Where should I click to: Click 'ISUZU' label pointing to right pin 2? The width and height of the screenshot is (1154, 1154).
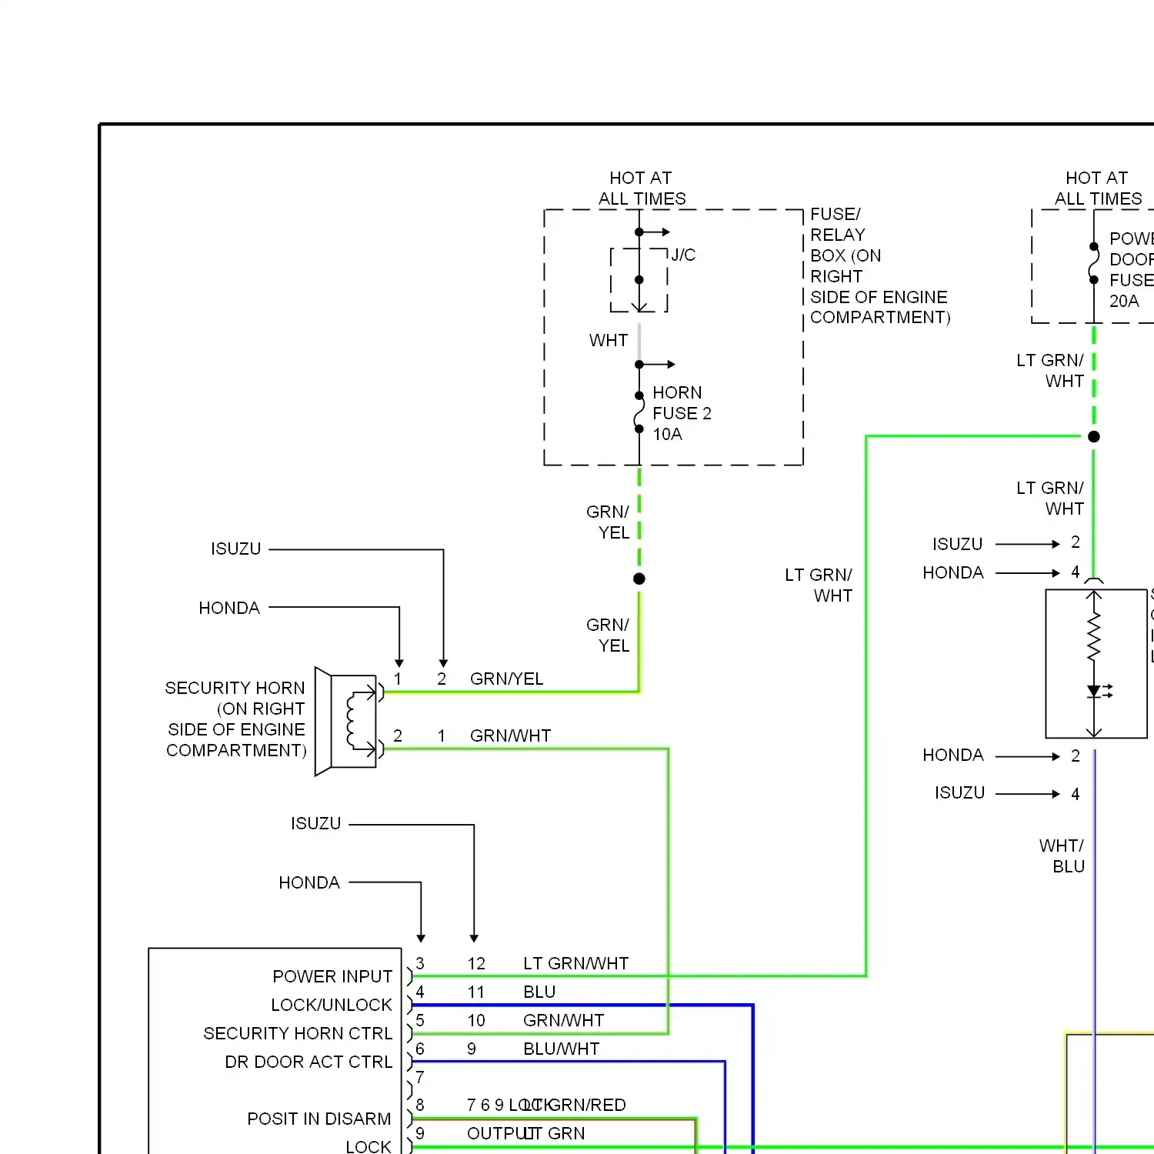point(958,544)
